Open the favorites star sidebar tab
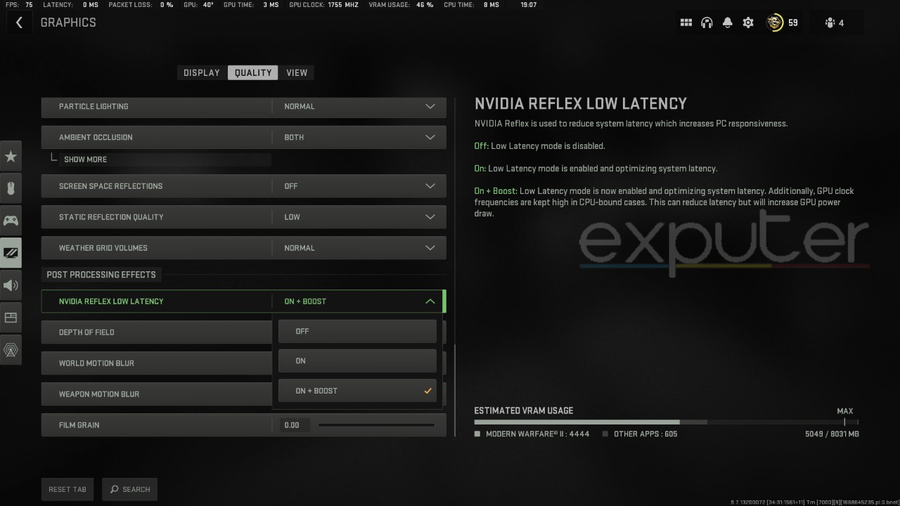 click(x=11, y=156)
